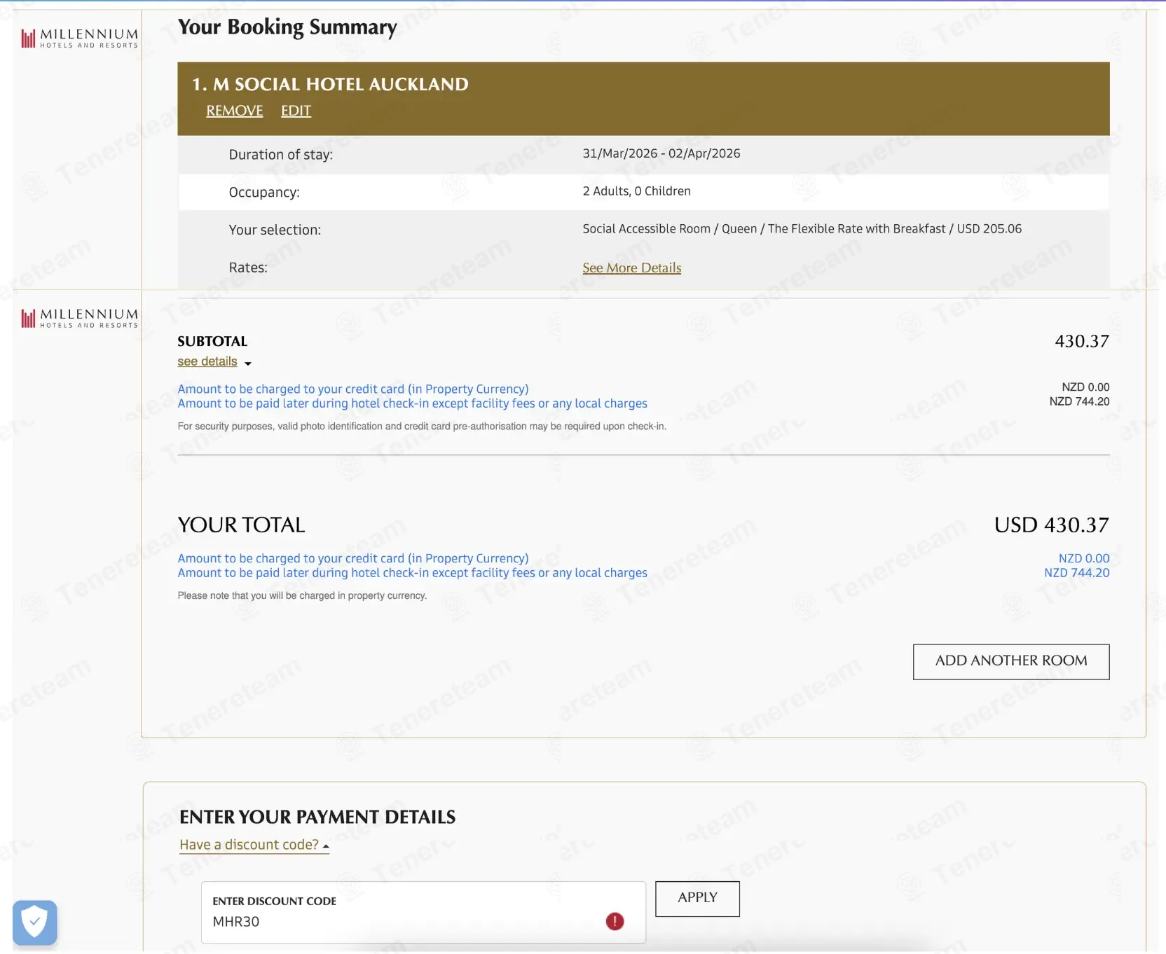Remove the M Social Hotel Auckland booking

click(235, 111)
